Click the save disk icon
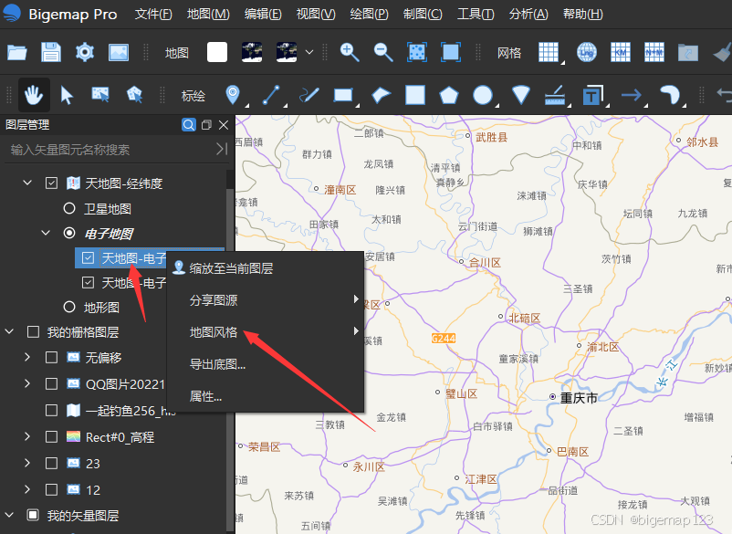This screenshot has height=534, width=732. (51, 52)
